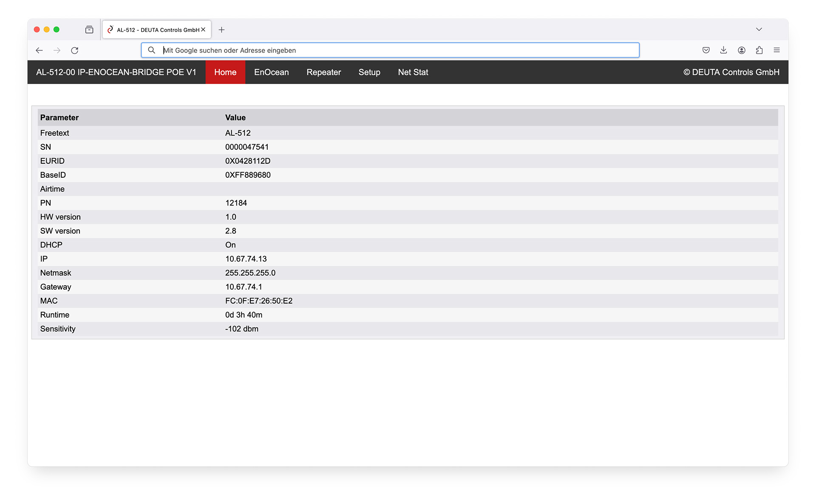Image resolution: width=816 pixels, height=503 pixels.
Task: Open the extensions puzzle icon
Action: coord(759,50)
